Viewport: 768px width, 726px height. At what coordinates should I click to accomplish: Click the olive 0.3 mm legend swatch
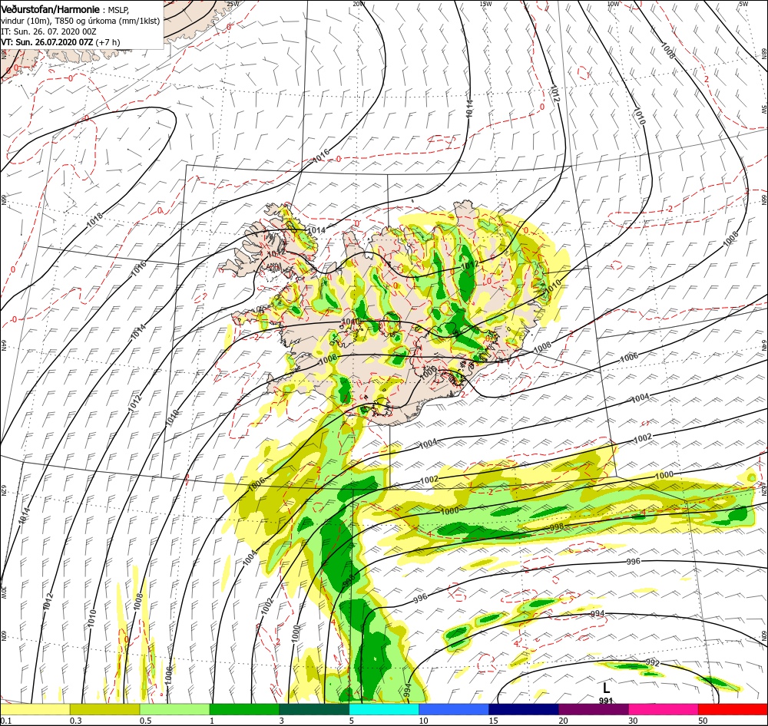(x=104, y=709)
